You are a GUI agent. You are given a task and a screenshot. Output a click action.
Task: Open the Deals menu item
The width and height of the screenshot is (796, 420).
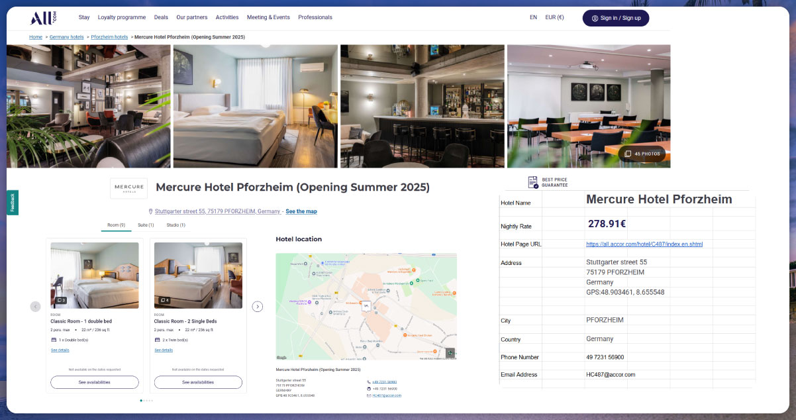pos(161,18)
